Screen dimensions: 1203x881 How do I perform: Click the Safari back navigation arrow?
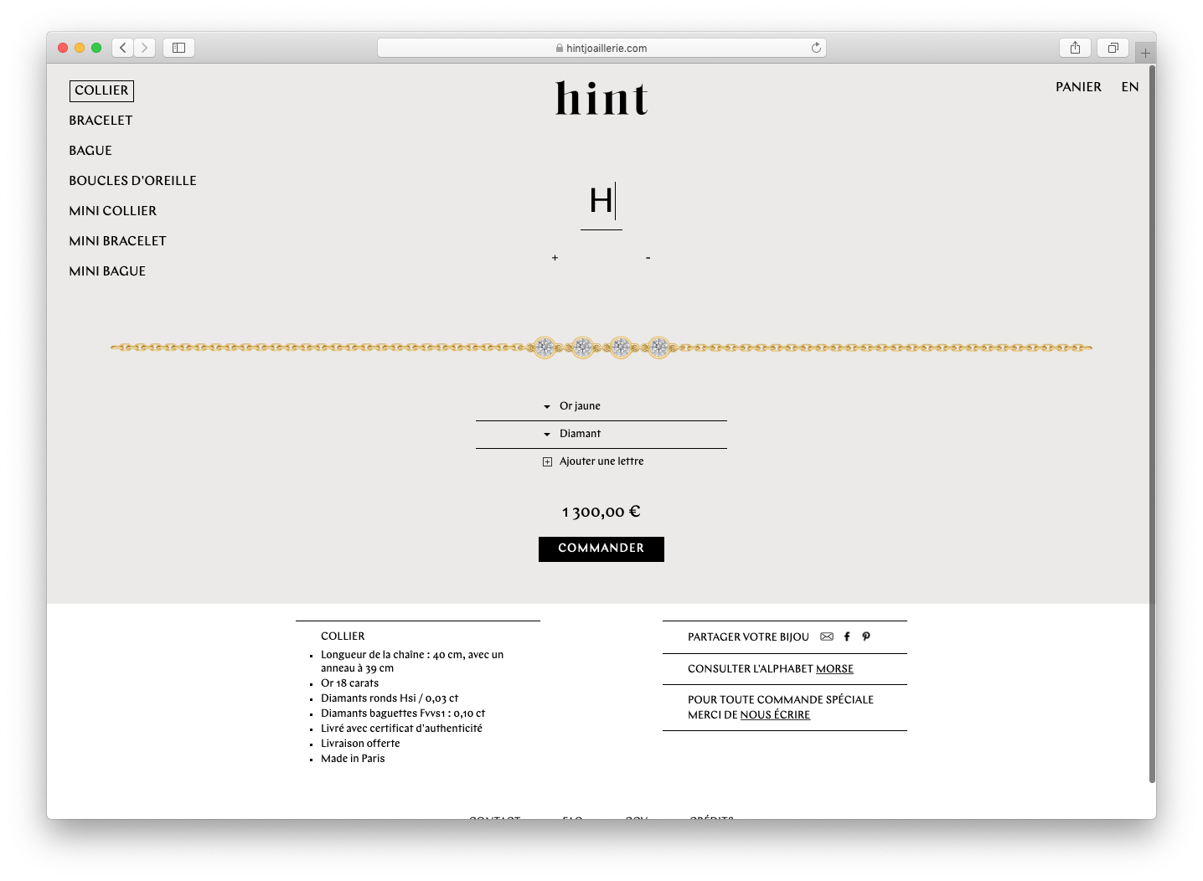[123, 48]
